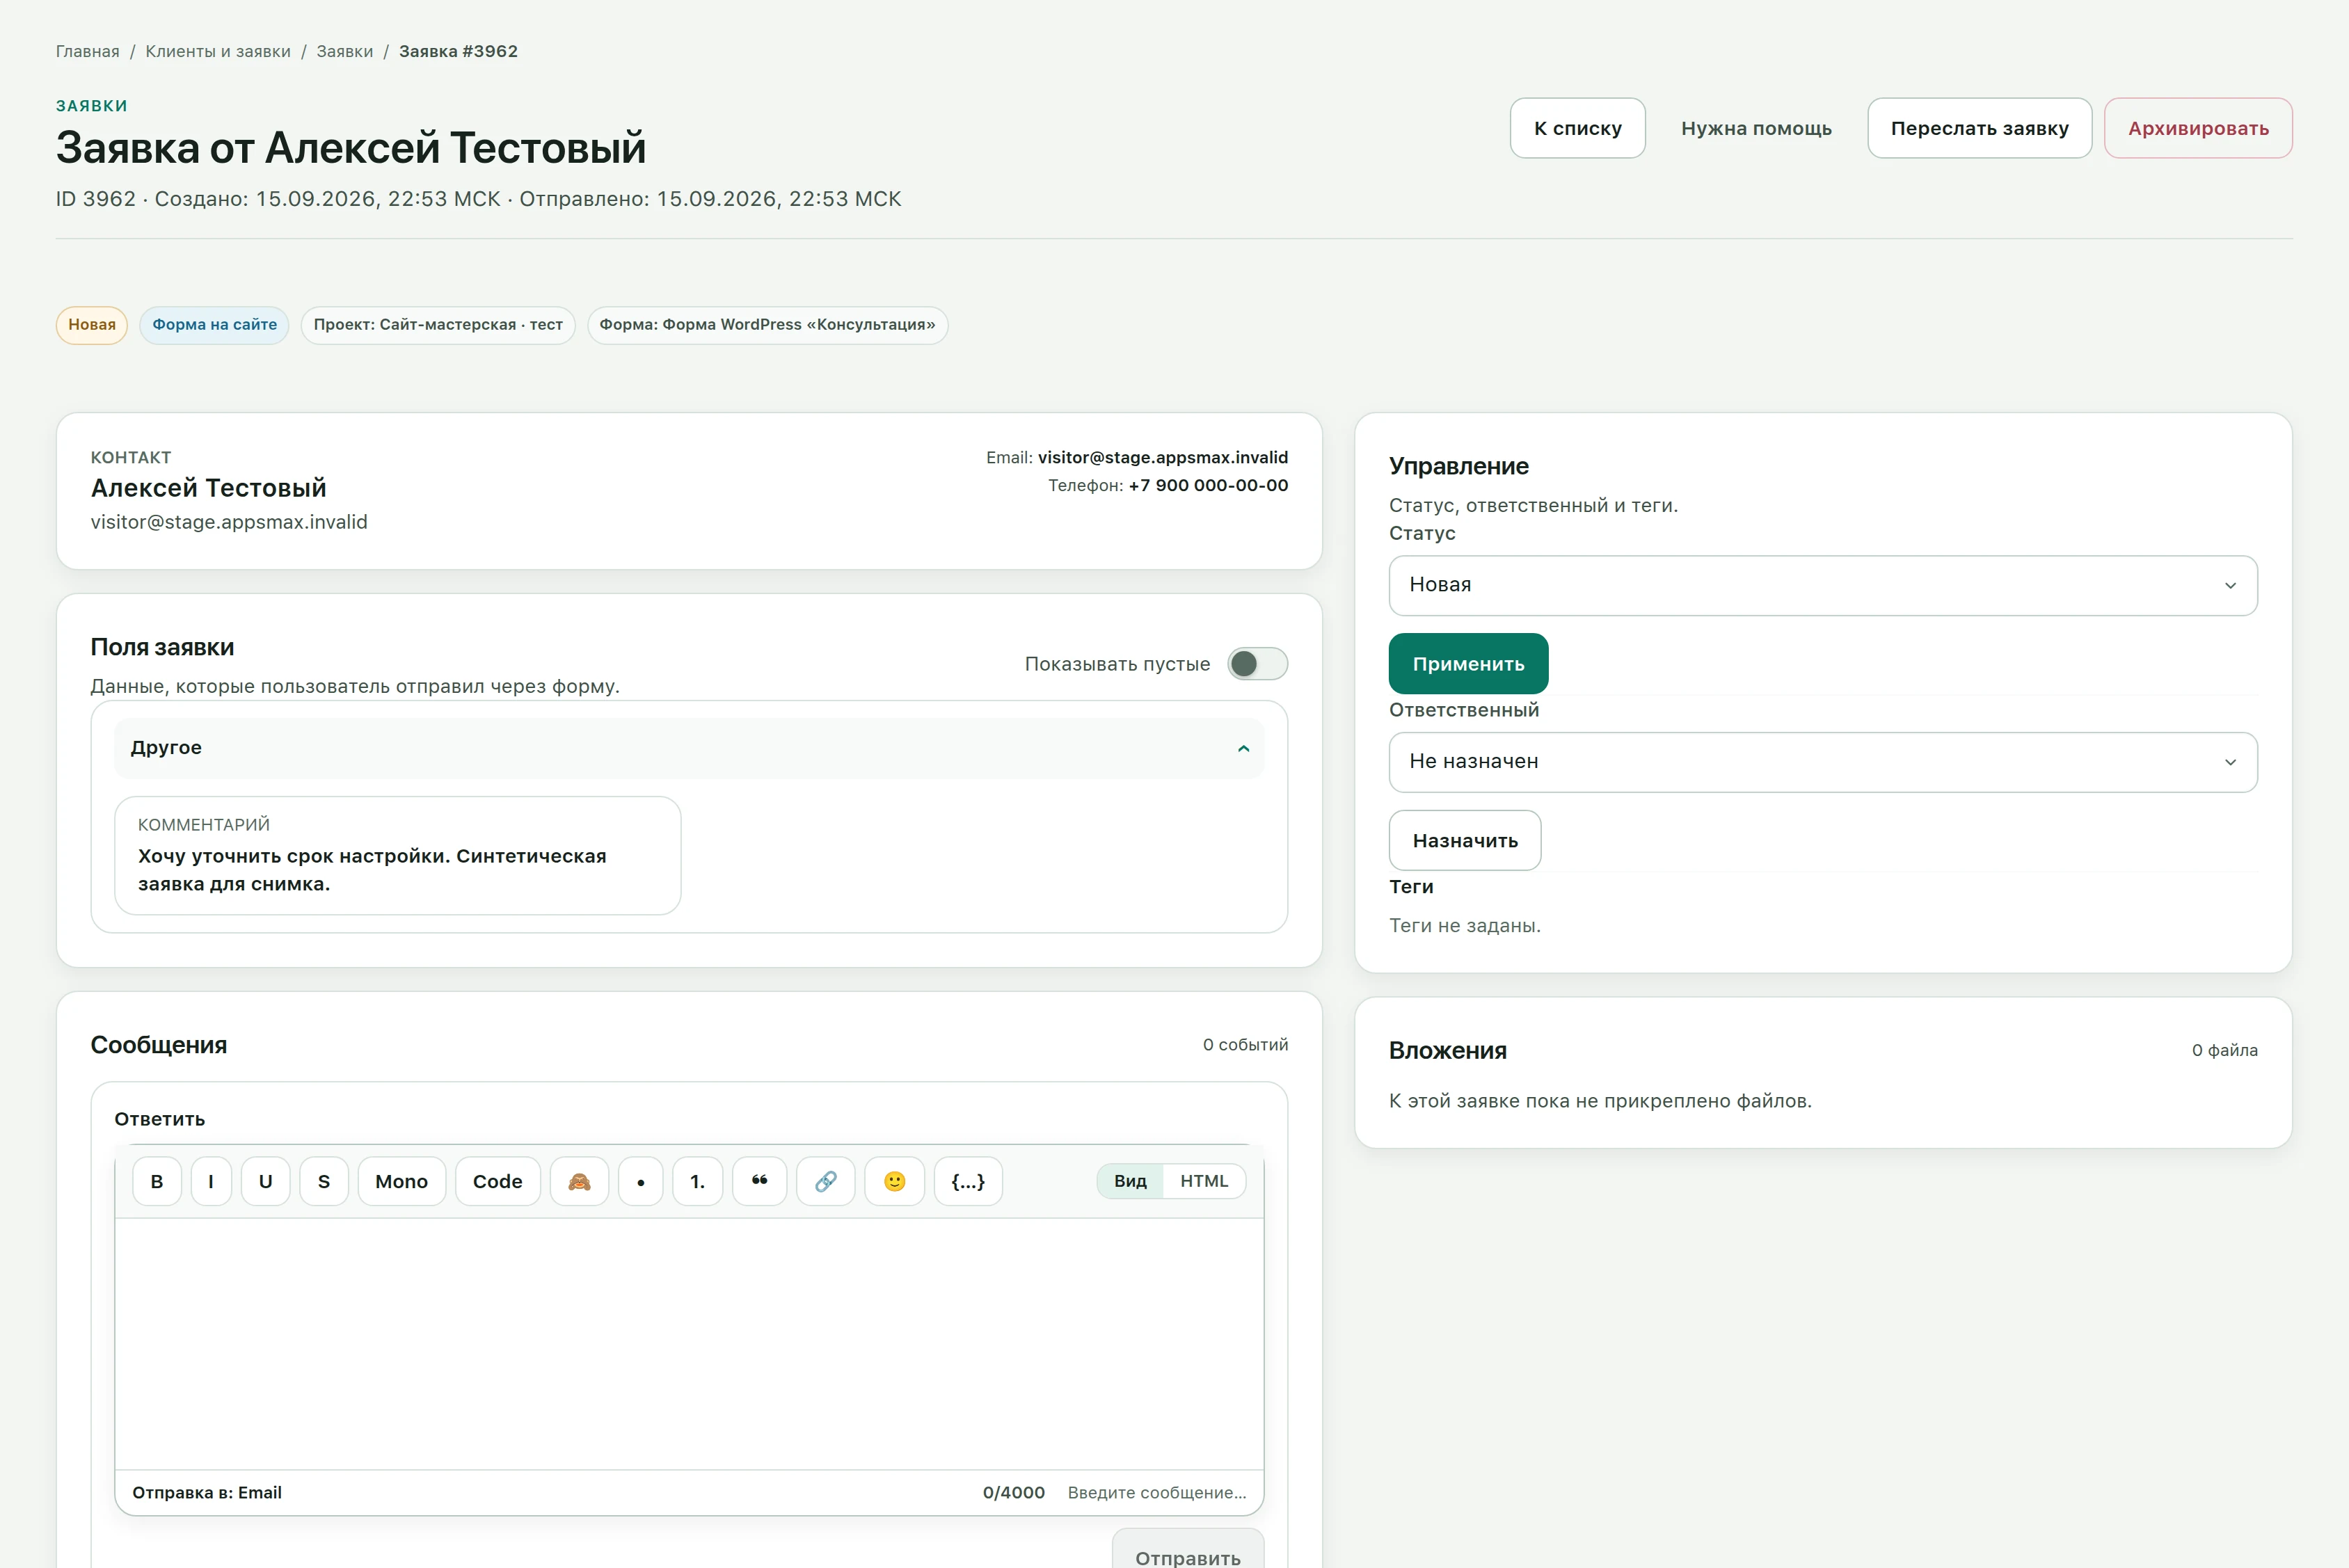Open the Статус dropdown showing Новая
Screen dimensions: 2349x1568
pyautogui.click(x=1823, y=585)
